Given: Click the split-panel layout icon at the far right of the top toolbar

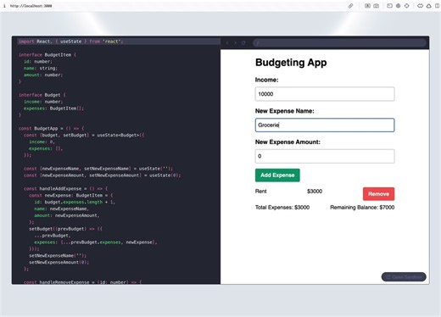Looking at the screenshot, I should tap(437, 6).
